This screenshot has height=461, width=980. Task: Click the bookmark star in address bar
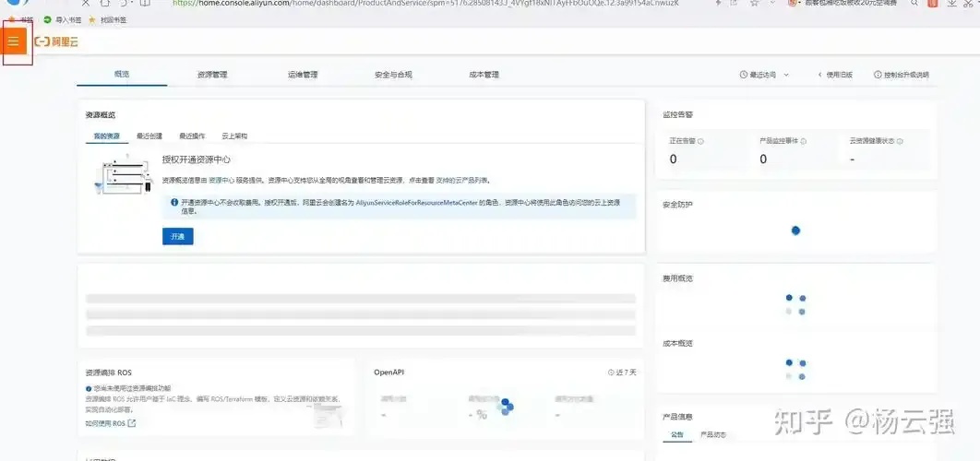point(754,3)
